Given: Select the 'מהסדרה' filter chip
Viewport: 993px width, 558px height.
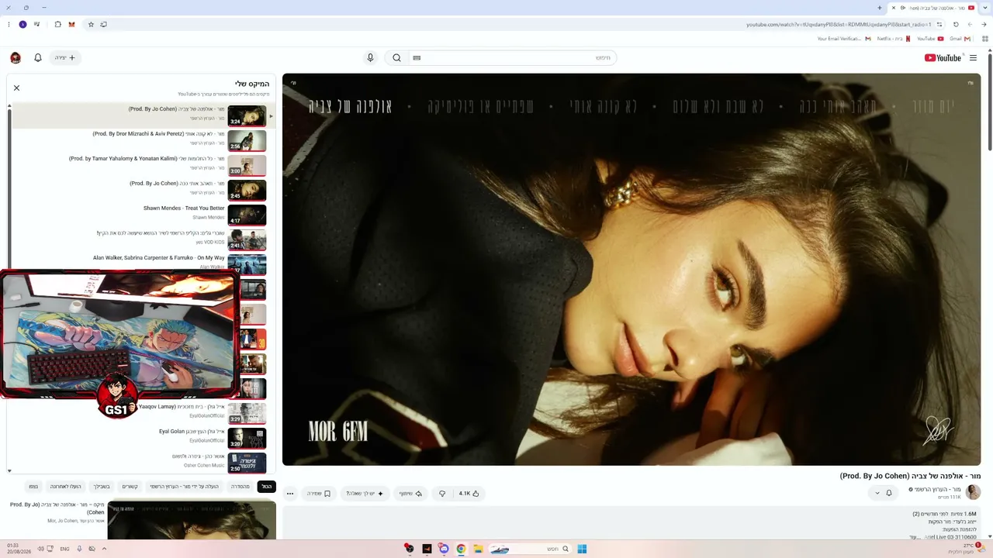Looking at the screenshot, I should pyautogui.click(x=240, y=487).
